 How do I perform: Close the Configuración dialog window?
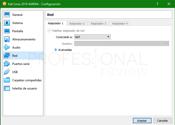[x=169, y=4]
